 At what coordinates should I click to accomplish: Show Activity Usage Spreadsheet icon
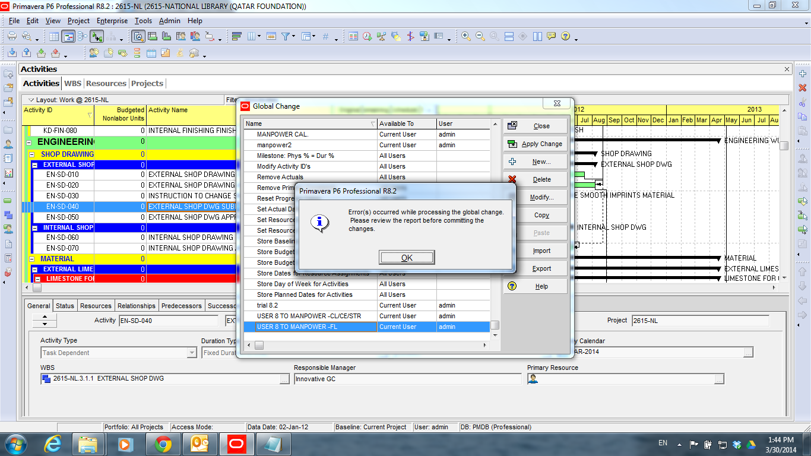(153, 36)
